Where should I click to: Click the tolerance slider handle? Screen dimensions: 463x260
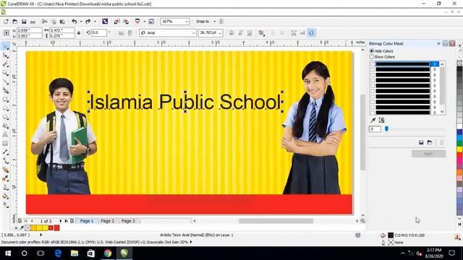(x=386, y=129)
